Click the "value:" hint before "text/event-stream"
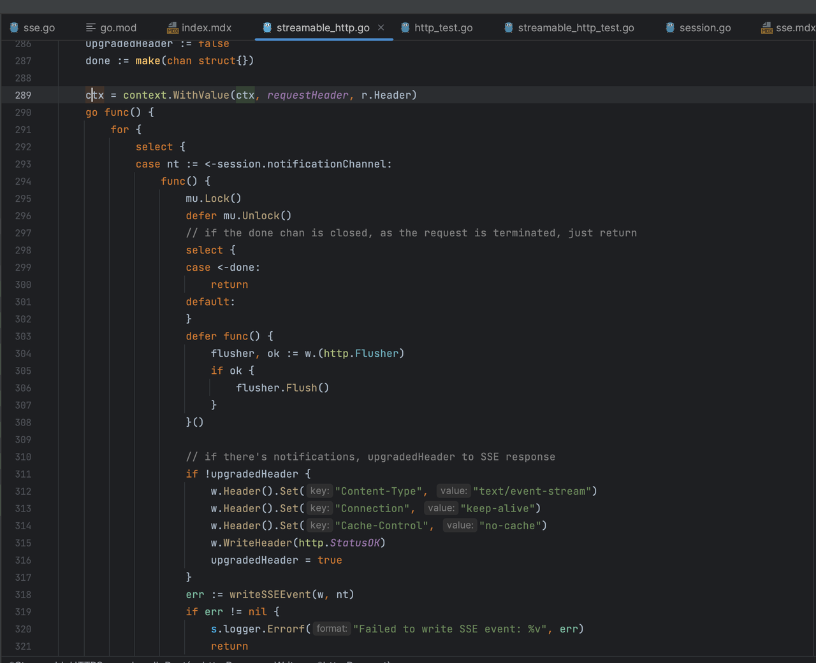This screenshot has height=663, width=816. [454, 490]
